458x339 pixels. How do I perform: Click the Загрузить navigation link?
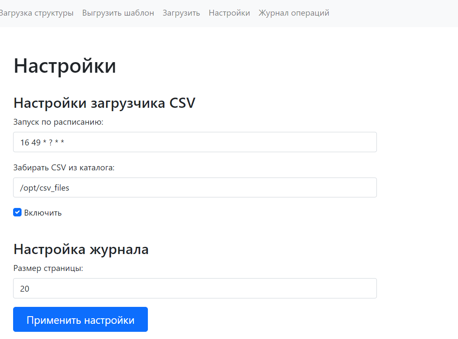point(181,13)
